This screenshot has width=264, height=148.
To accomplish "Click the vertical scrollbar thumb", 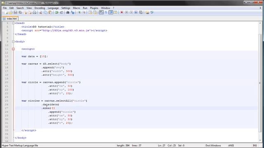I will pos(260,83).
